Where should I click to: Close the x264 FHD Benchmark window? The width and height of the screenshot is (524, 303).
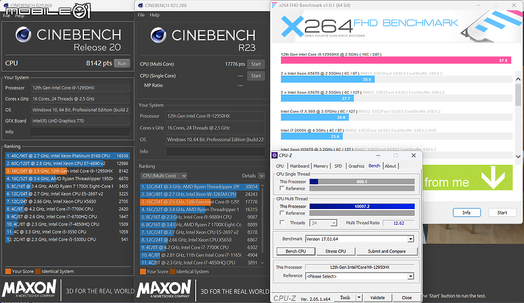click(x=514, y=5)
